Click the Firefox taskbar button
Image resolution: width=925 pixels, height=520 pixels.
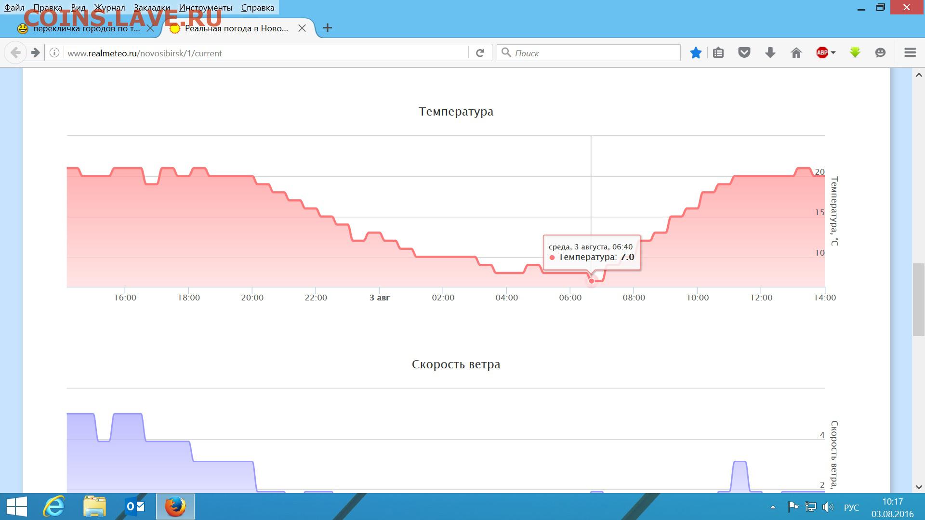[175, 507]
